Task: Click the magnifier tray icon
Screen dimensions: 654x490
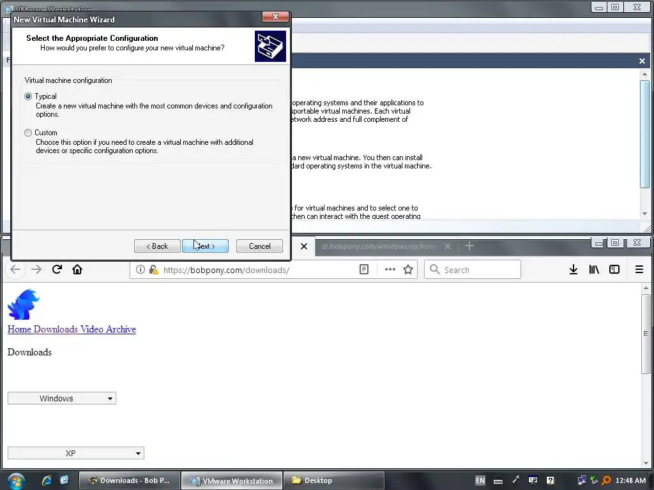Action: (x=607, y=480)
